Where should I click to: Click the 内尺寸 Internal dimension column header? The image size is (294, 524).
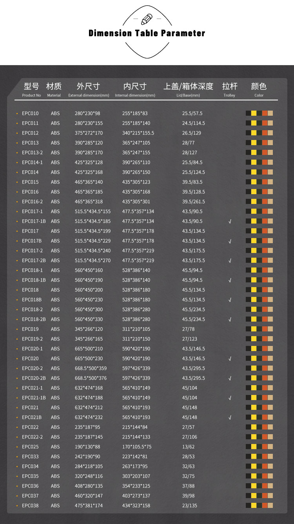(x=135, y=90)
